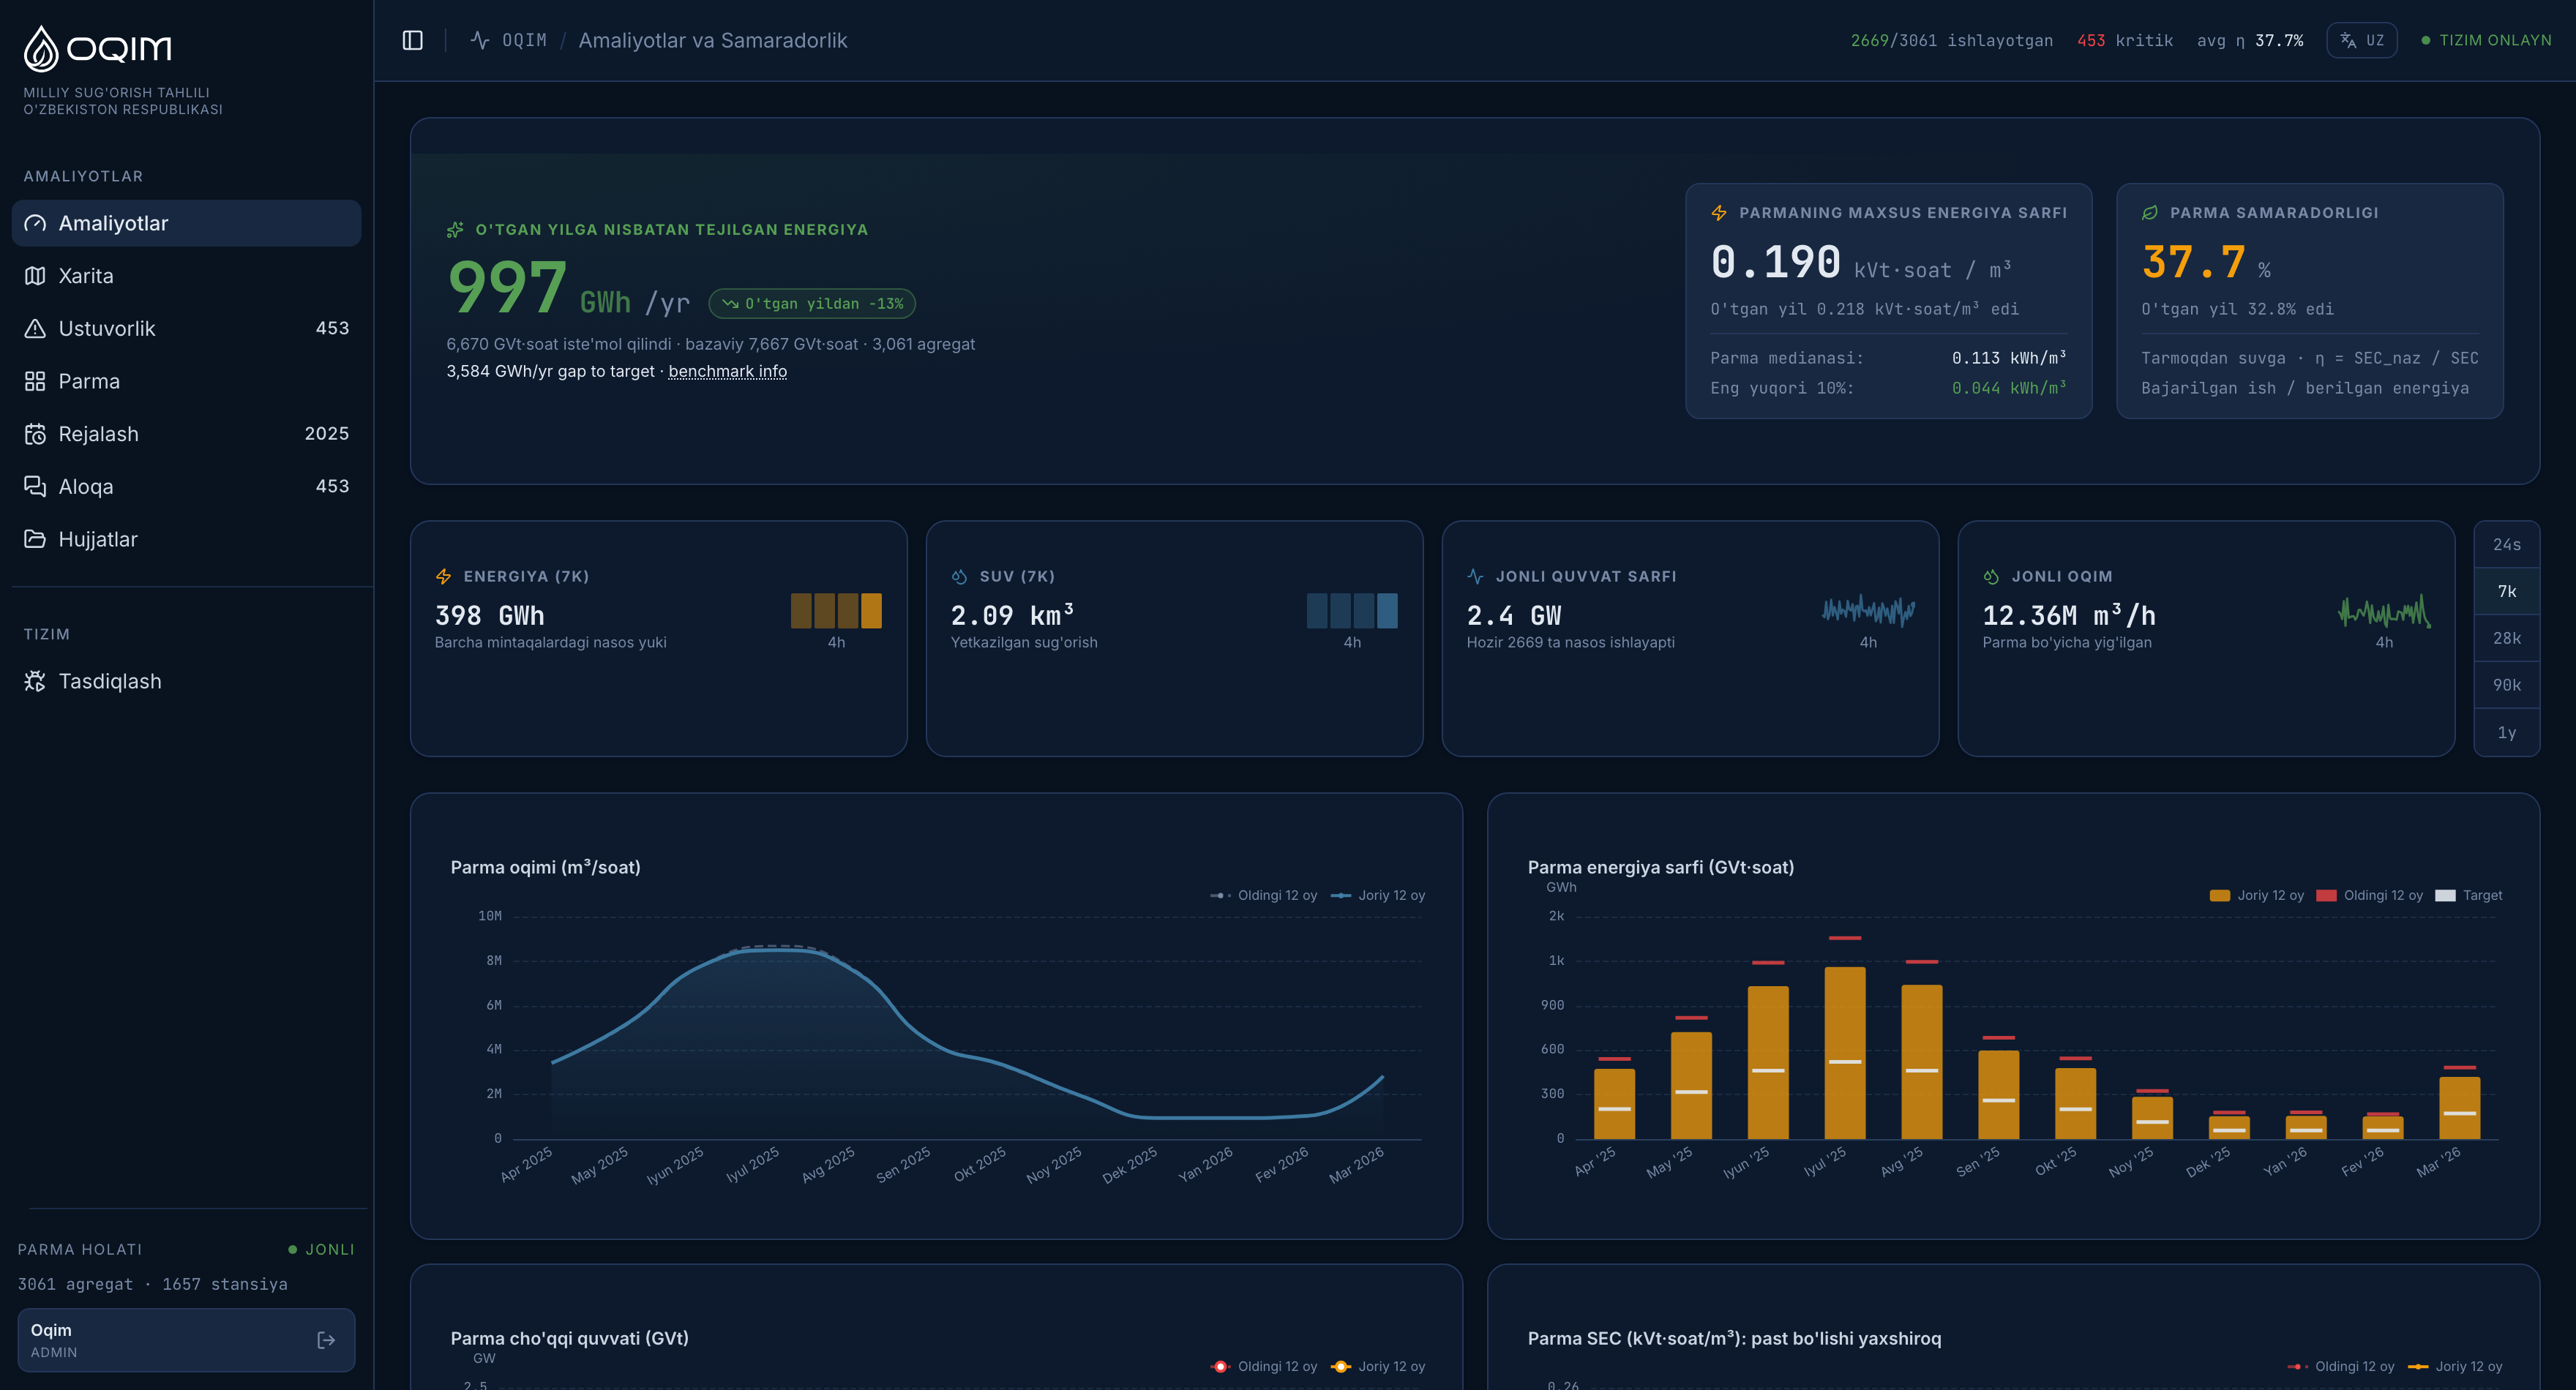Open the Xarita map page
This screenshot has width=2576, height=1390.
186,276
